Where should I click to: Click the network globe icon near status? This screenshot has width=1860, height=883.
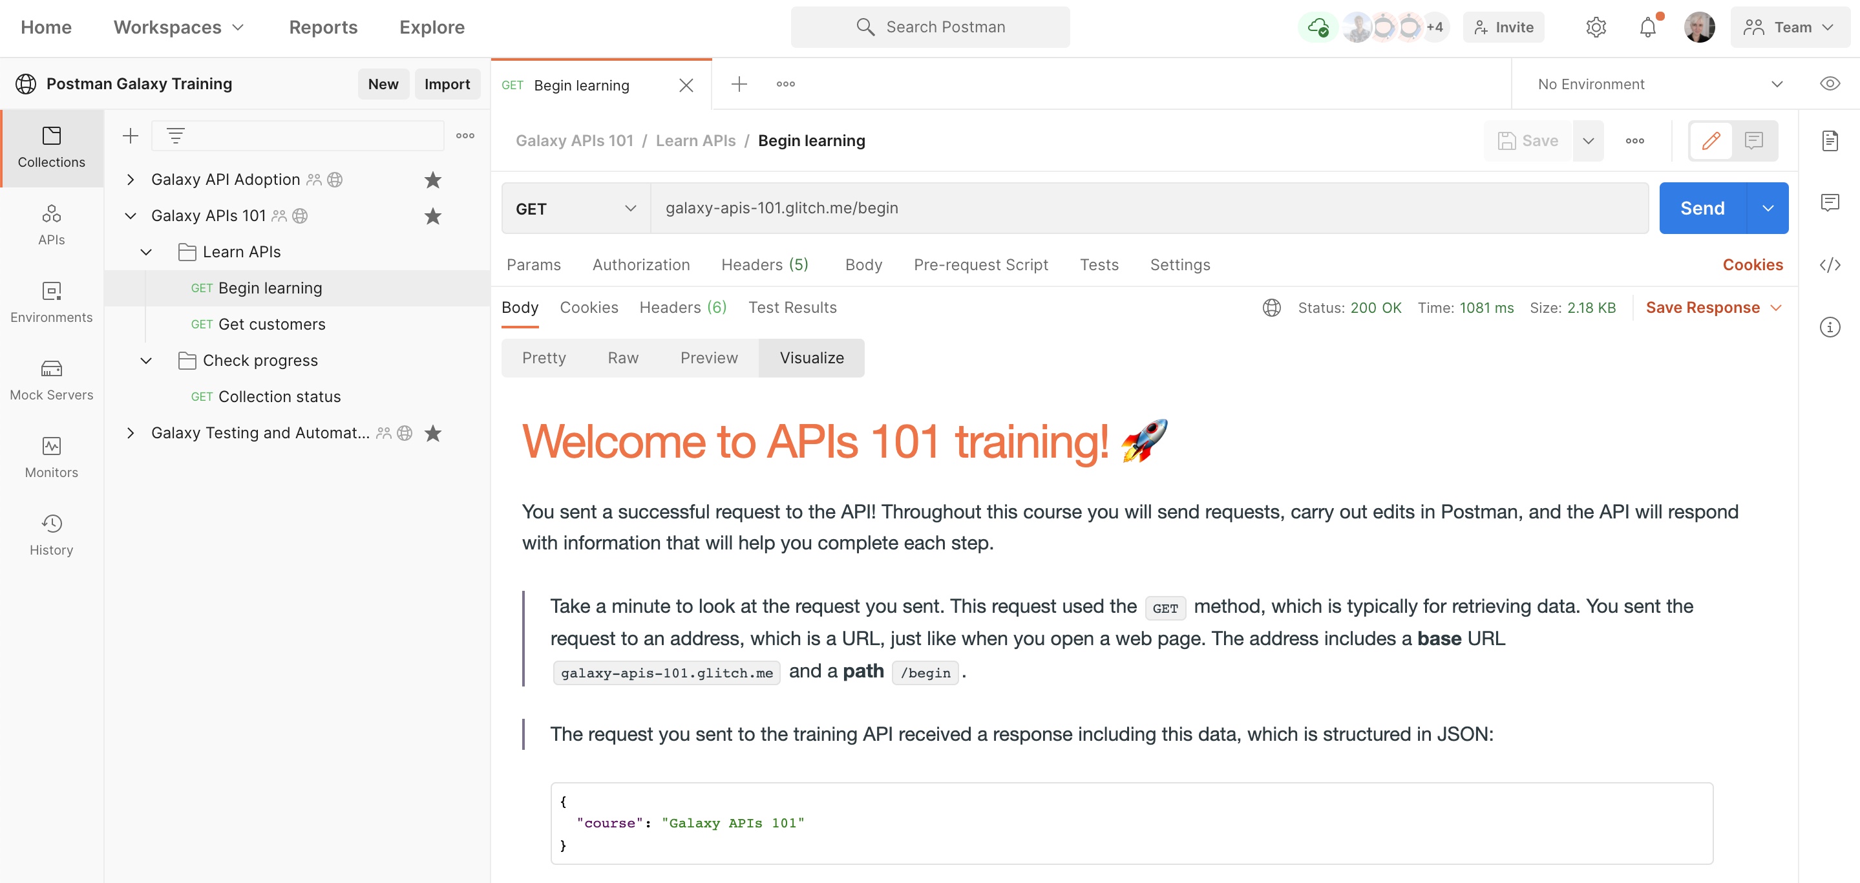[1271, 308]
